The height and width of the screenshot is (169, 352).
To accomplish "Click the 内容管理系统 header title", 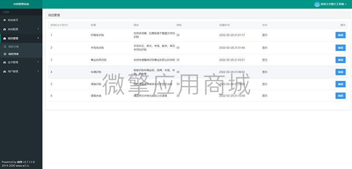I will (21, 4).
